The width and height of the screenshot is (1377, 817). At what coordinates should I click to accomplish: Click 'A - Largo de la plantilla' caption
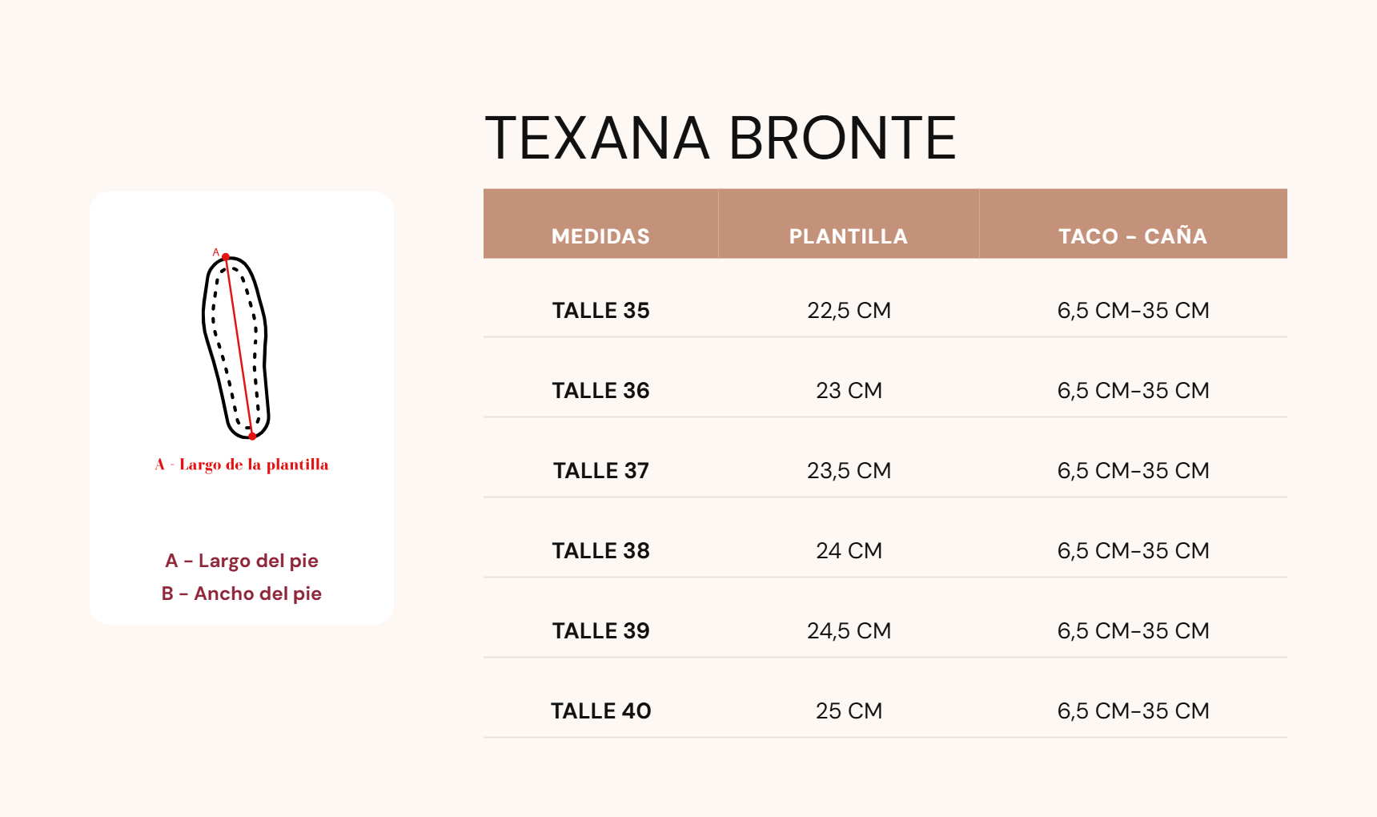pyautogui.click(x=242, y=465)
